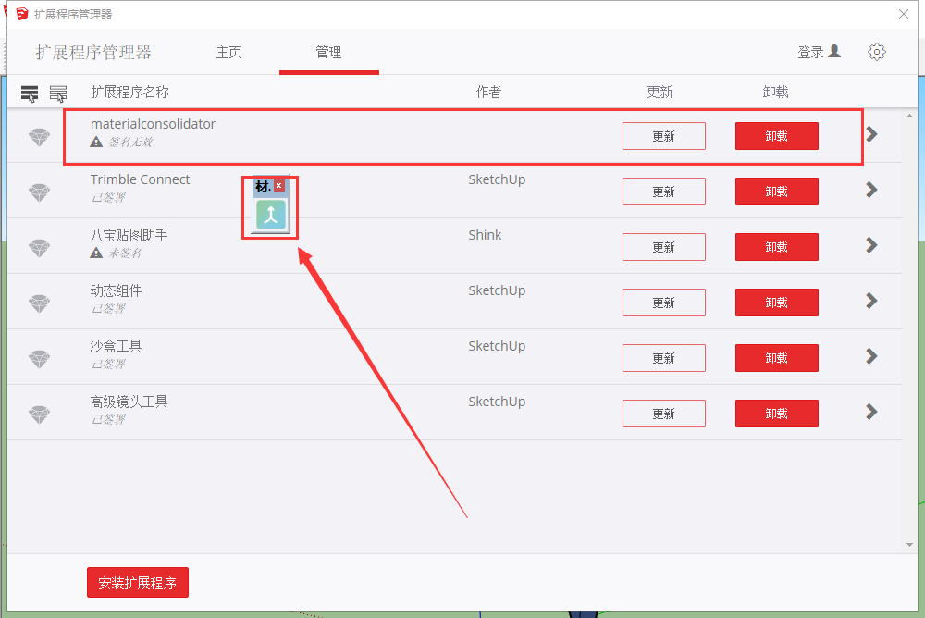Expand details for 动态组件

tap(871, 301)
